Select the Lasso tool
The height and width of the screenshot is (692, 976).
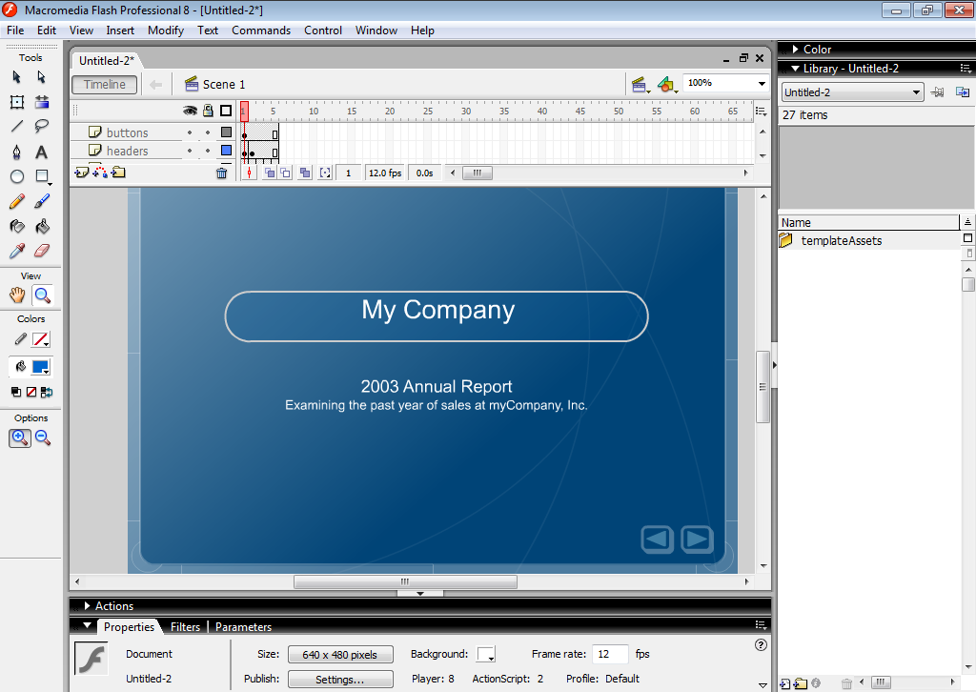(x=42, y=127)
